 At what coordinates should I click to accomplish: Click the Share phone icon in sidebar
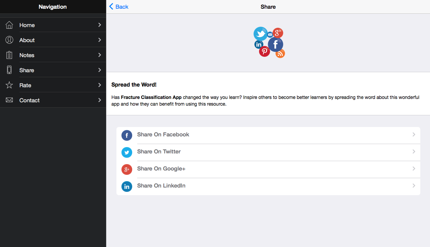9,70
